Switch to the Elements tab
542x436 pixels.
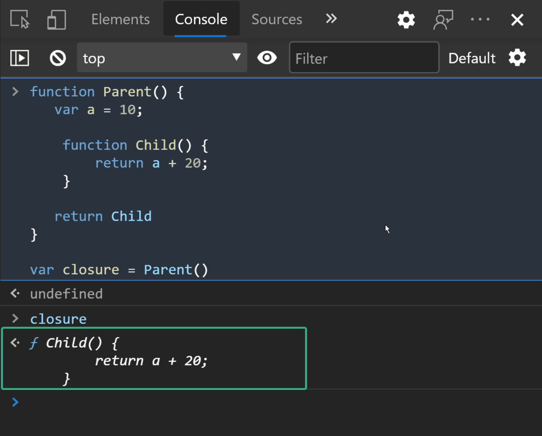click(120, 19)
